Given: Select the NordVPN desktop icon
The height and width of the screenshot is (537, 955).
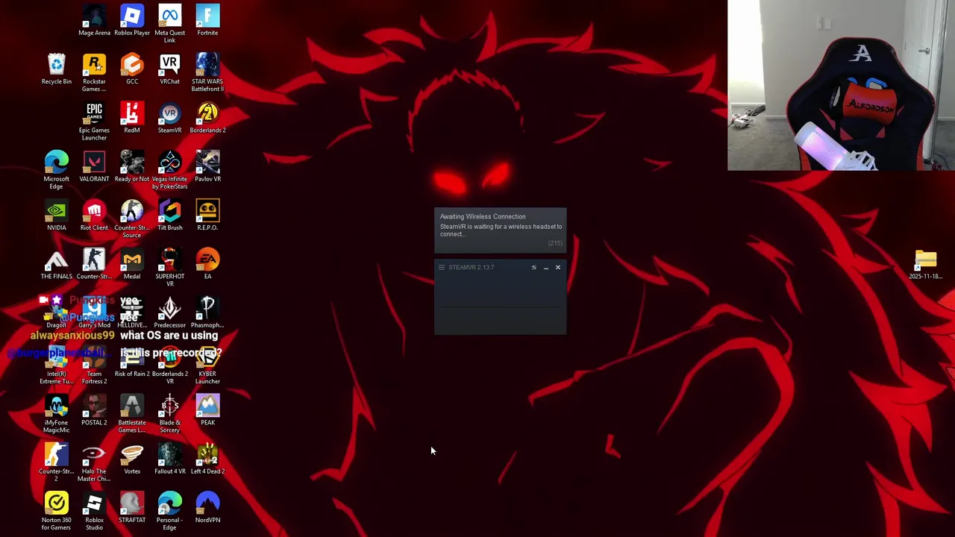Looking at the screenshot, I should click(207, 507).
